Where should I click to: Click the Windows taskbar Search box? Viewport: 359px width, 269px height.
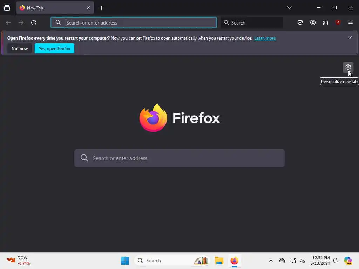[172, 261]
